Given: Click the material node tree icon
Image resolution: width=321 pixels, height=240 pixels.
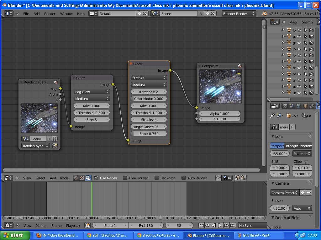Looking at the screenshot, I should pos(76,178).
